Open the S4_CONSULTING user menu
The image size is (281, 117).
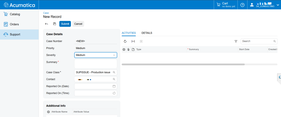264,5
